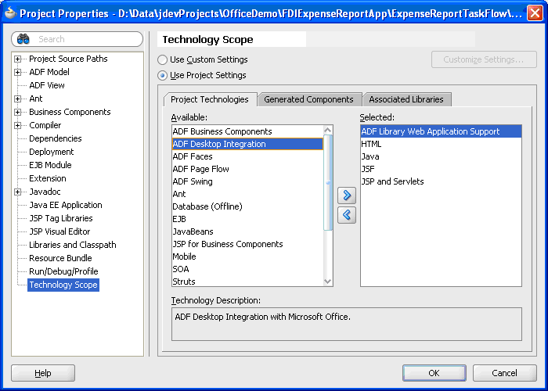Switch to Associated Libraries tab
This screenshot has height=391, width=548.
click(406, 99)
